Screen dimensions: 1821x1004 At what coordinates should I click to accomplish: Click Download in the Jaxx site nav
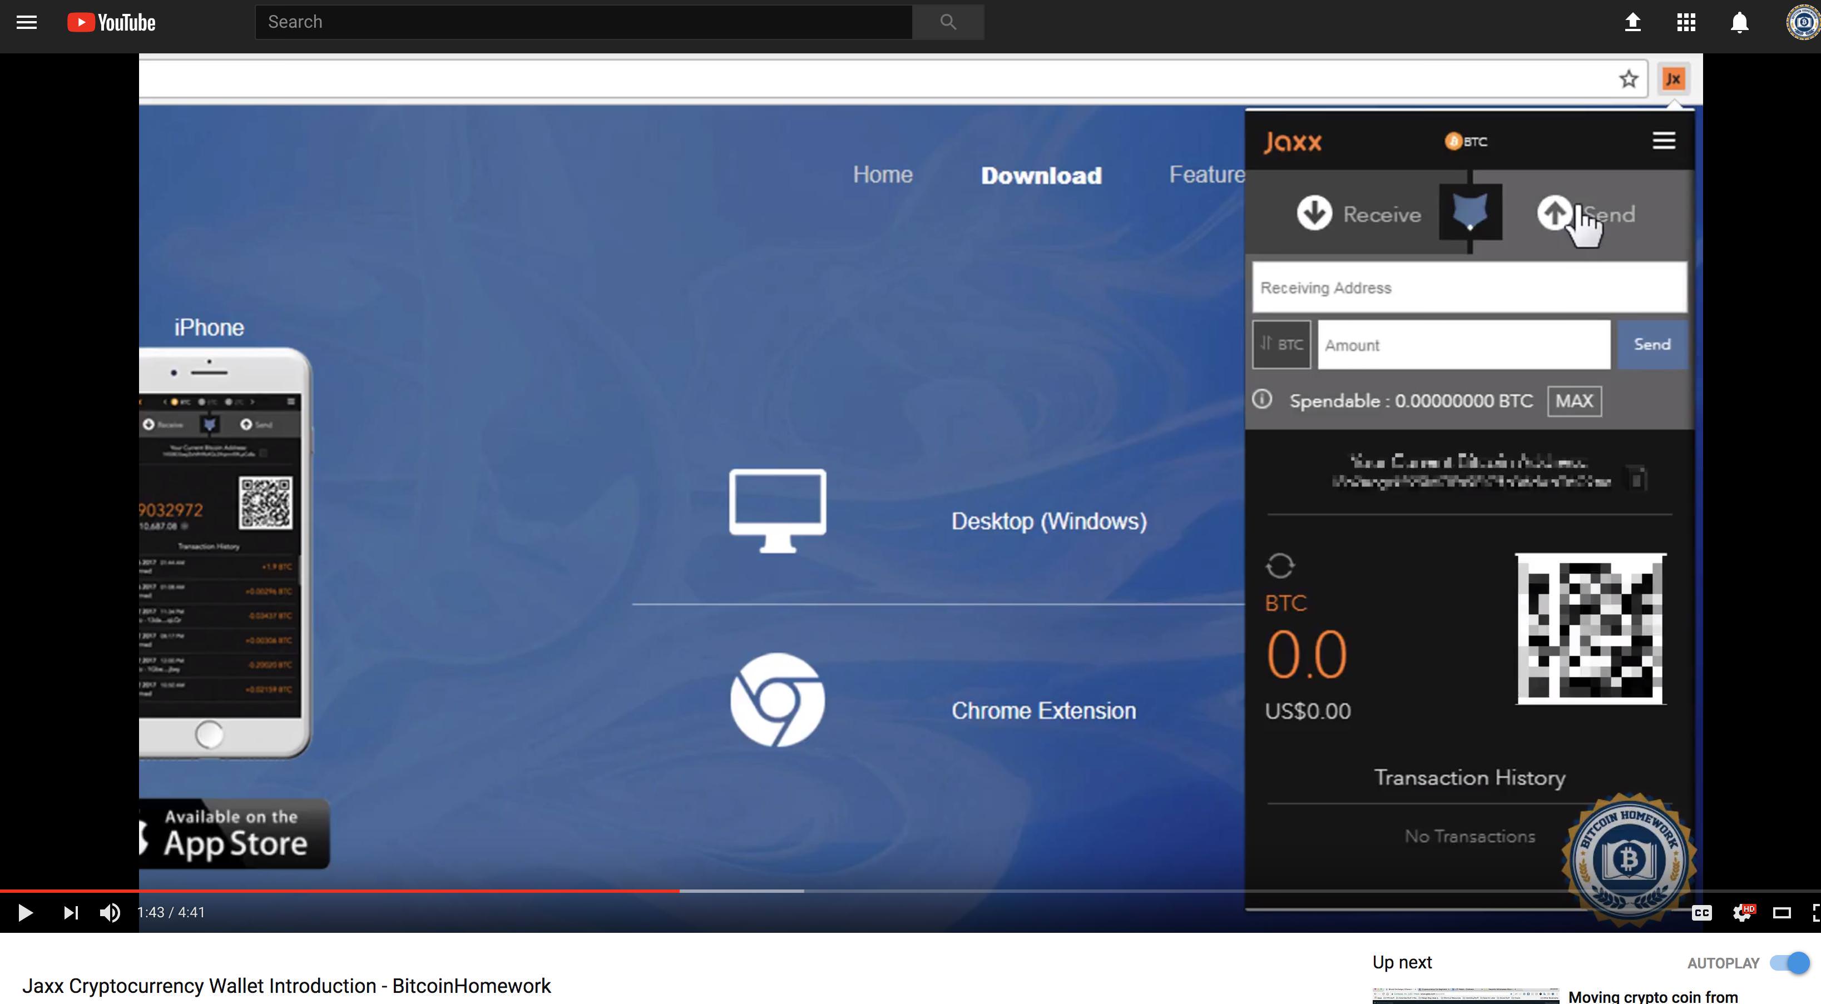1041,175
